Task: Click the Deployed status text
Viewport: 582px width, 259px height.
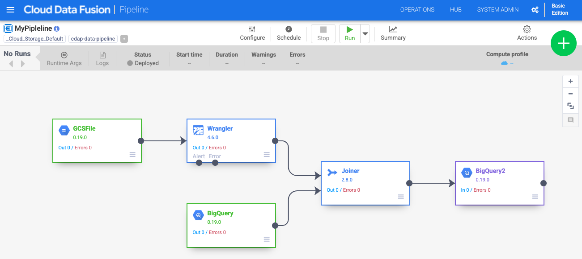Action: point(147,63)
